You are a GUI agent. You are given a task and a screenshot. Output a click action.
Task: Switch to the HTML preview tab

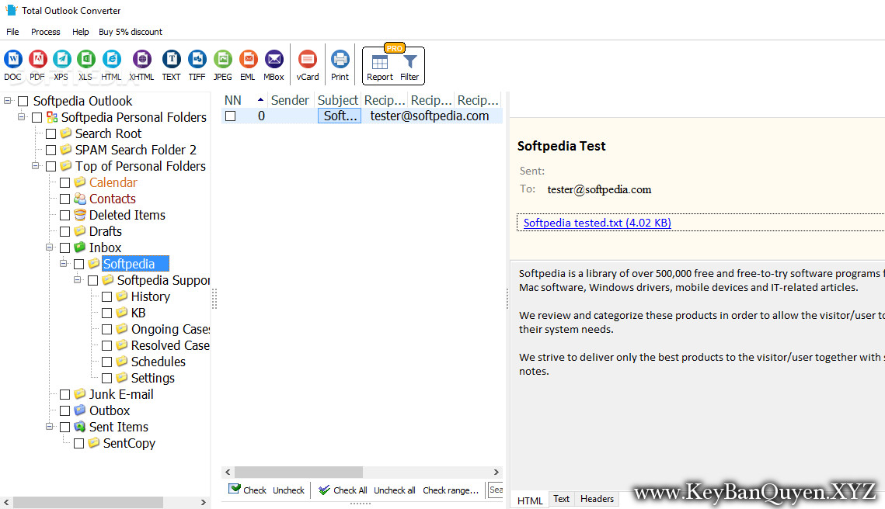point(530,500)
